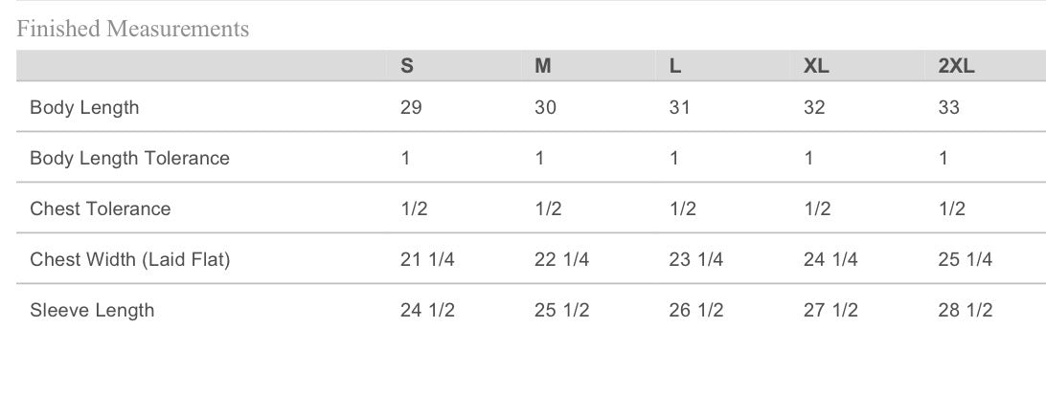1046x394 pixels.
Task: Select the S size column header
Action: (407, 66)
